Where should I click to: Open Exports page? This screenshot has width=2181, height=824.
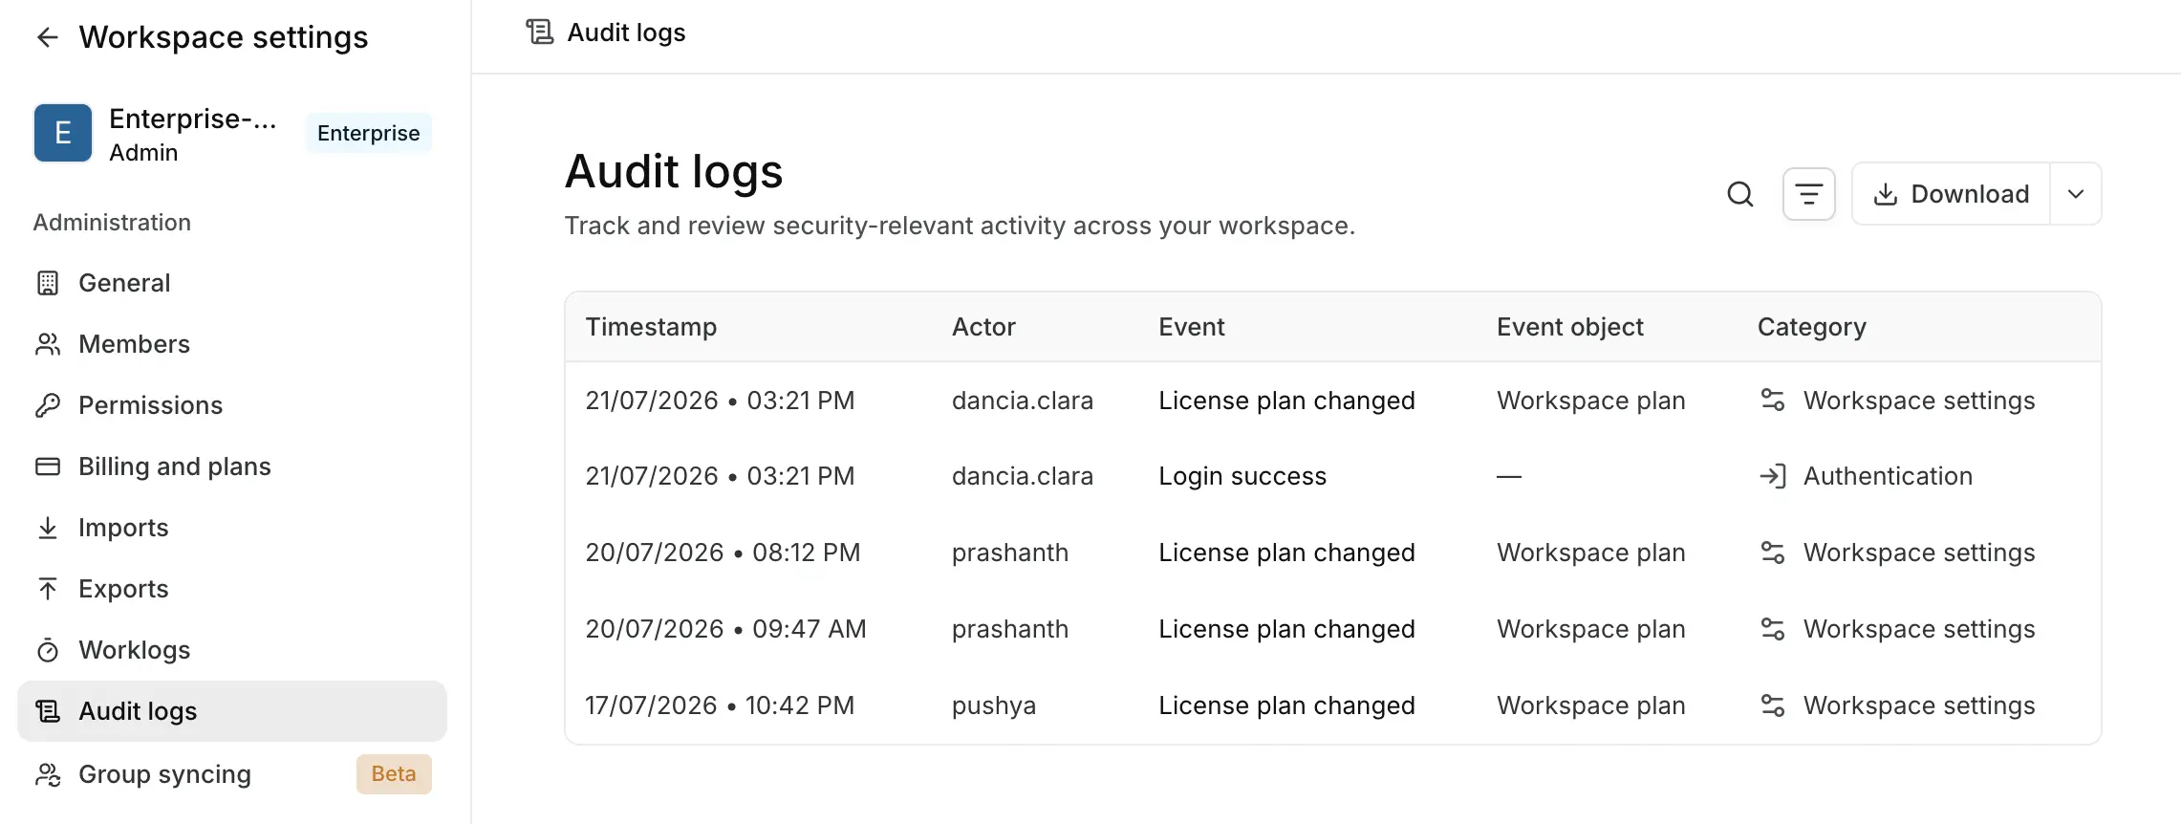tap(232, 589)
